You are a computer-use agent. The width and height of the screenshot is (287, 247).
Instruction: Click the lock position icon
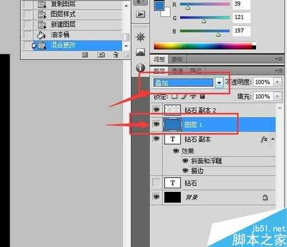[x=193, y=97]
